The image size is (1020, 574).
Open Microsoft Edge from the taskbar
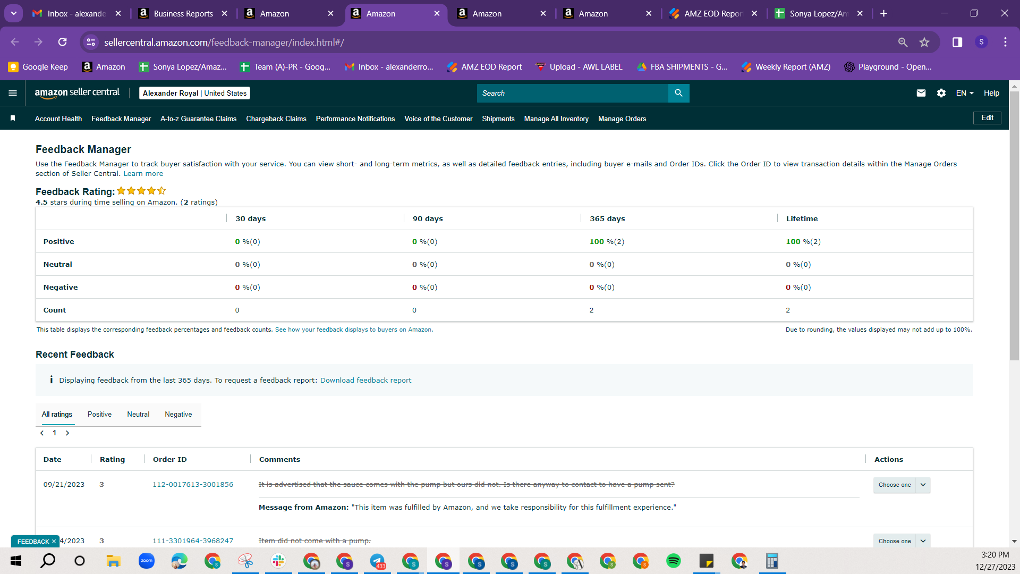pos(179,561)
